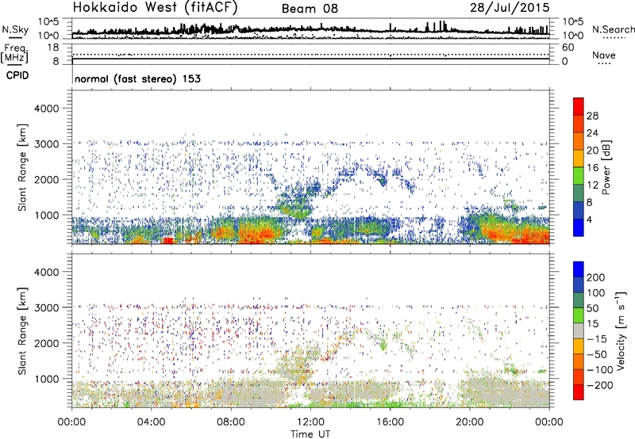Click the '4000' tick on the power panel axis
This screenshot has width=635, height=439.
pos(47,109)
